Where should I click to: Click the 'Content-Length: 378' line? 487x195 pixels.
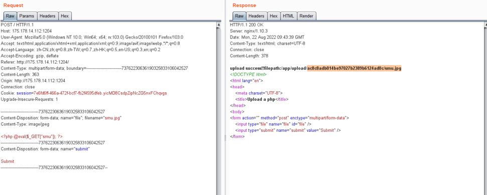point(249,56)
